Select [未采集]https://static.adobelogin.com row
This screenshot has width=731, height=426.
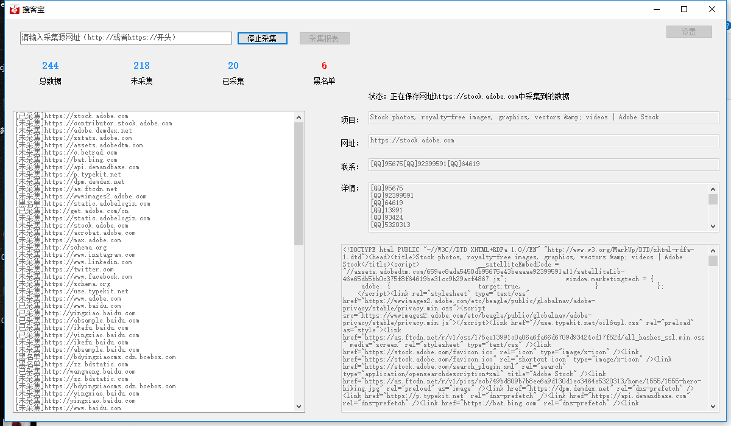[155, 218]
